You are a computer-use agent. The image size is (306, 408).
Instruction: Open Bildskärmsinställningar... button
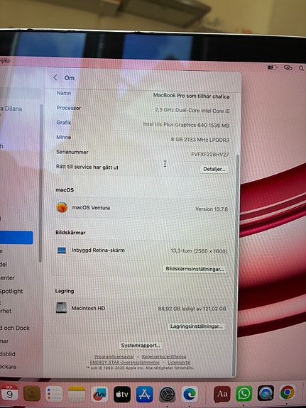tap(195, 269)
